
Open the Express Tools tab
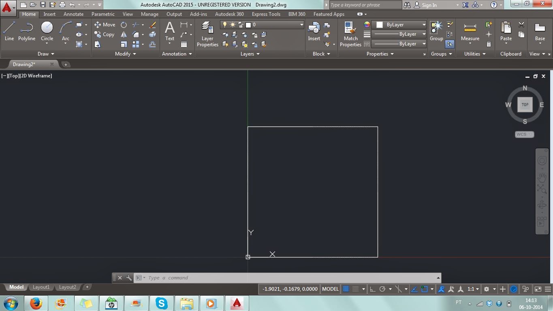tap(266, 14)
